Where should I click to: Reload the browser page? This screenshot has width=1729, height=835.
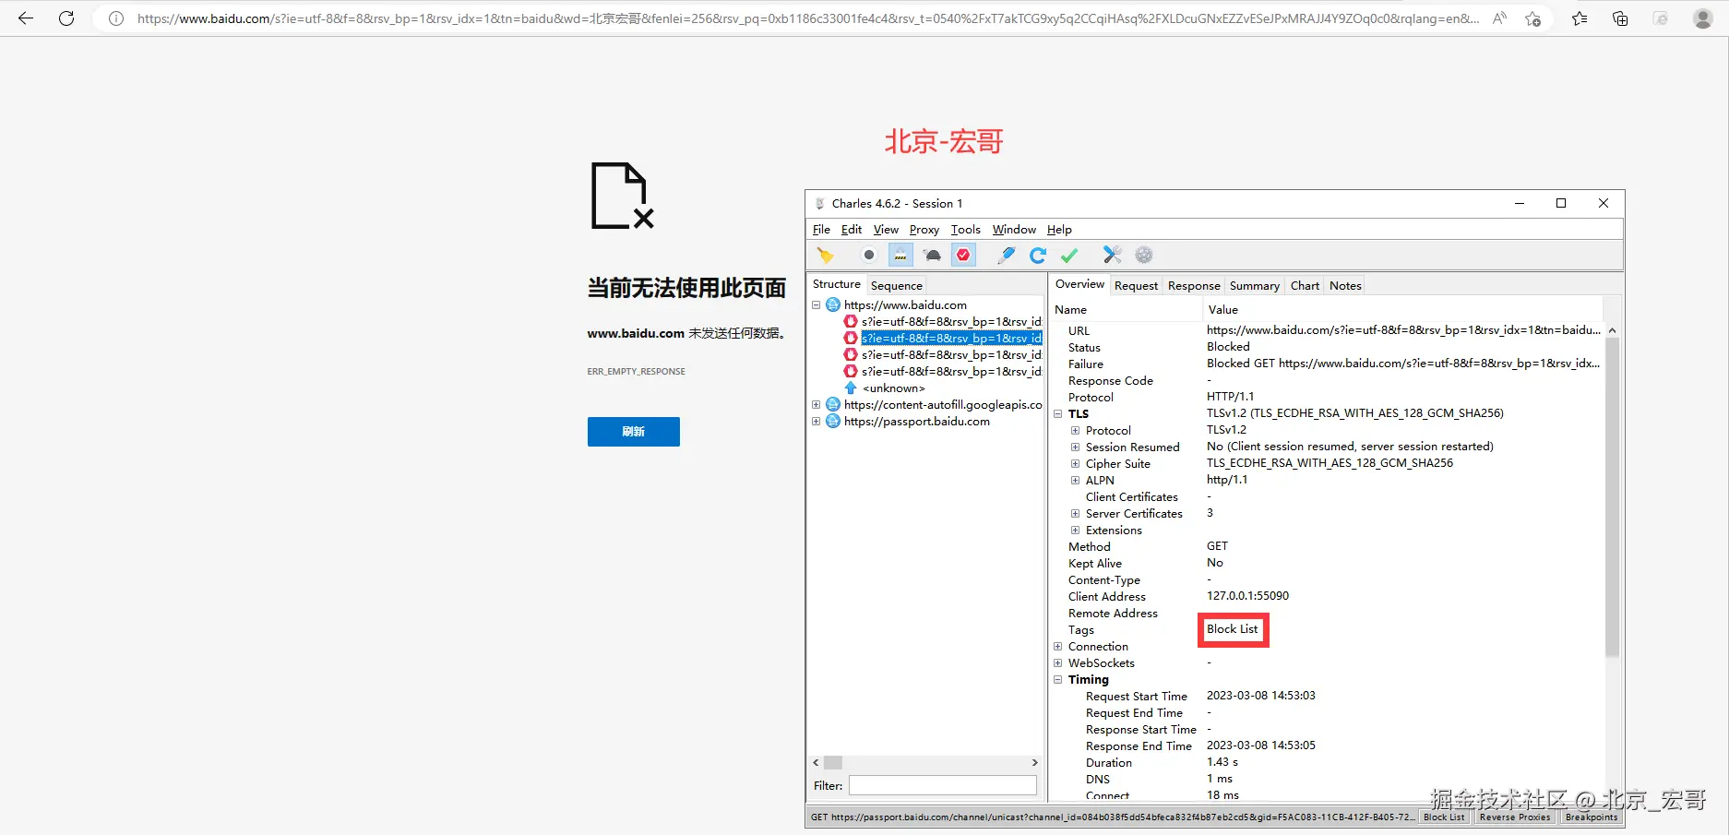tap(66, 18)
